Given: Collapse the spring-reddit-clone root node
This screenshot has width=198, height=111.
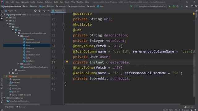Looking at the screenshot, I should pos(5,14).
